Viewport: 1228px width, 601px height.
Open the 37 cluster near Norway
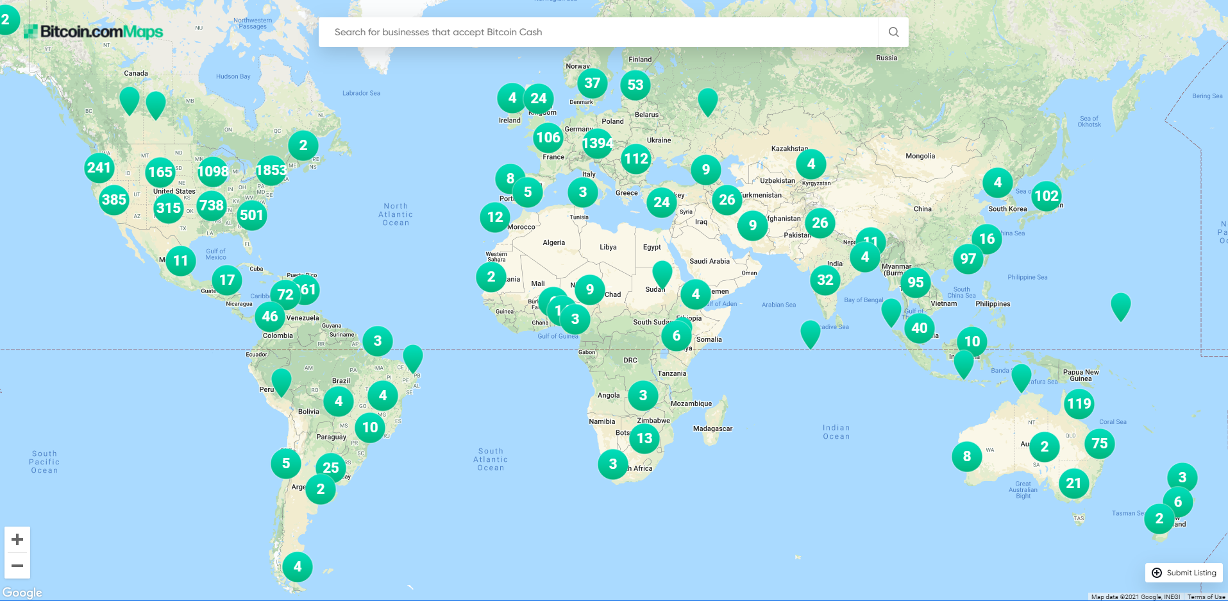pyautogui.click(x=593, y=83)
